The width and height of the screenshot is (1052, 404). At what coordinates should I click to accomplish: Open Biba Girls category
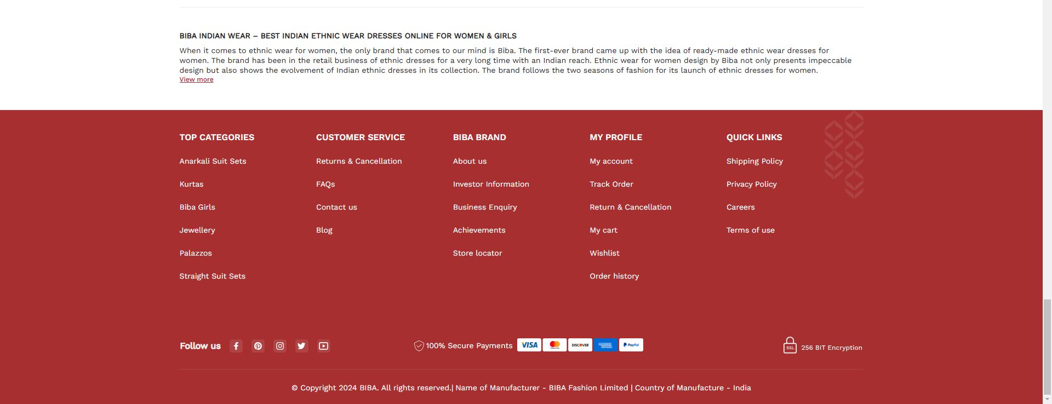tap(197, 207)
